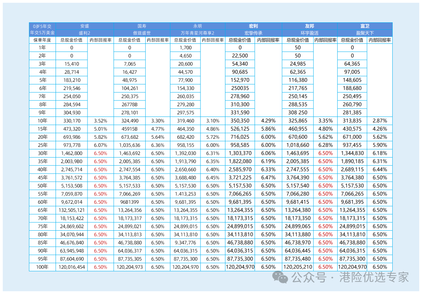The image size is (422, 294).
Task: Click the 6.44% return rate
Action: point(380,170)
